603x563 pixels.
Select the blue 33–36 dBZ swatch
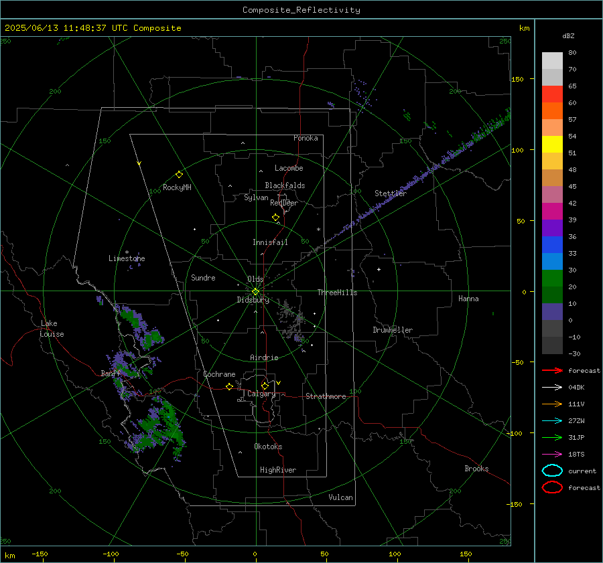click(x=552, y=245)
